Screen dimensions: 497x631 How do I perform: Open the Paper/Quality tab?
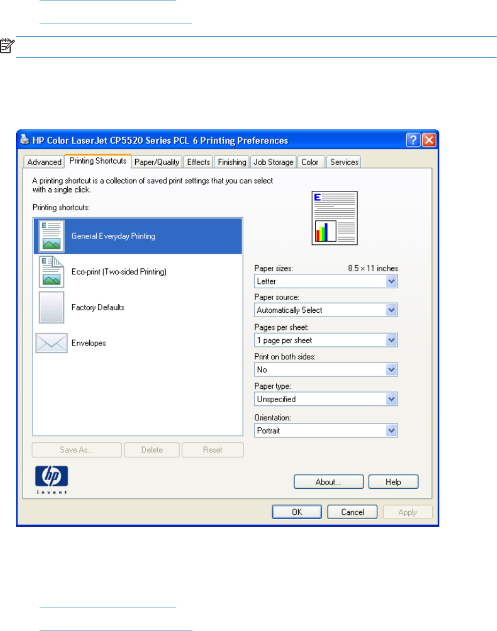tap(157, 162)
